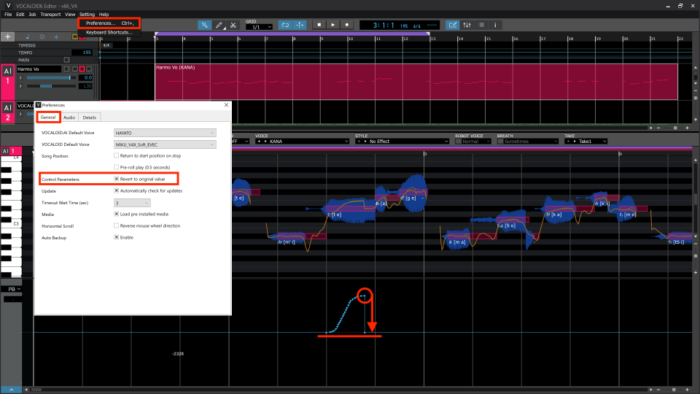The width and height of the screenshot is (700, 394).
Task: Switch to Audio tab in Preferences
Action: (69, 117)
